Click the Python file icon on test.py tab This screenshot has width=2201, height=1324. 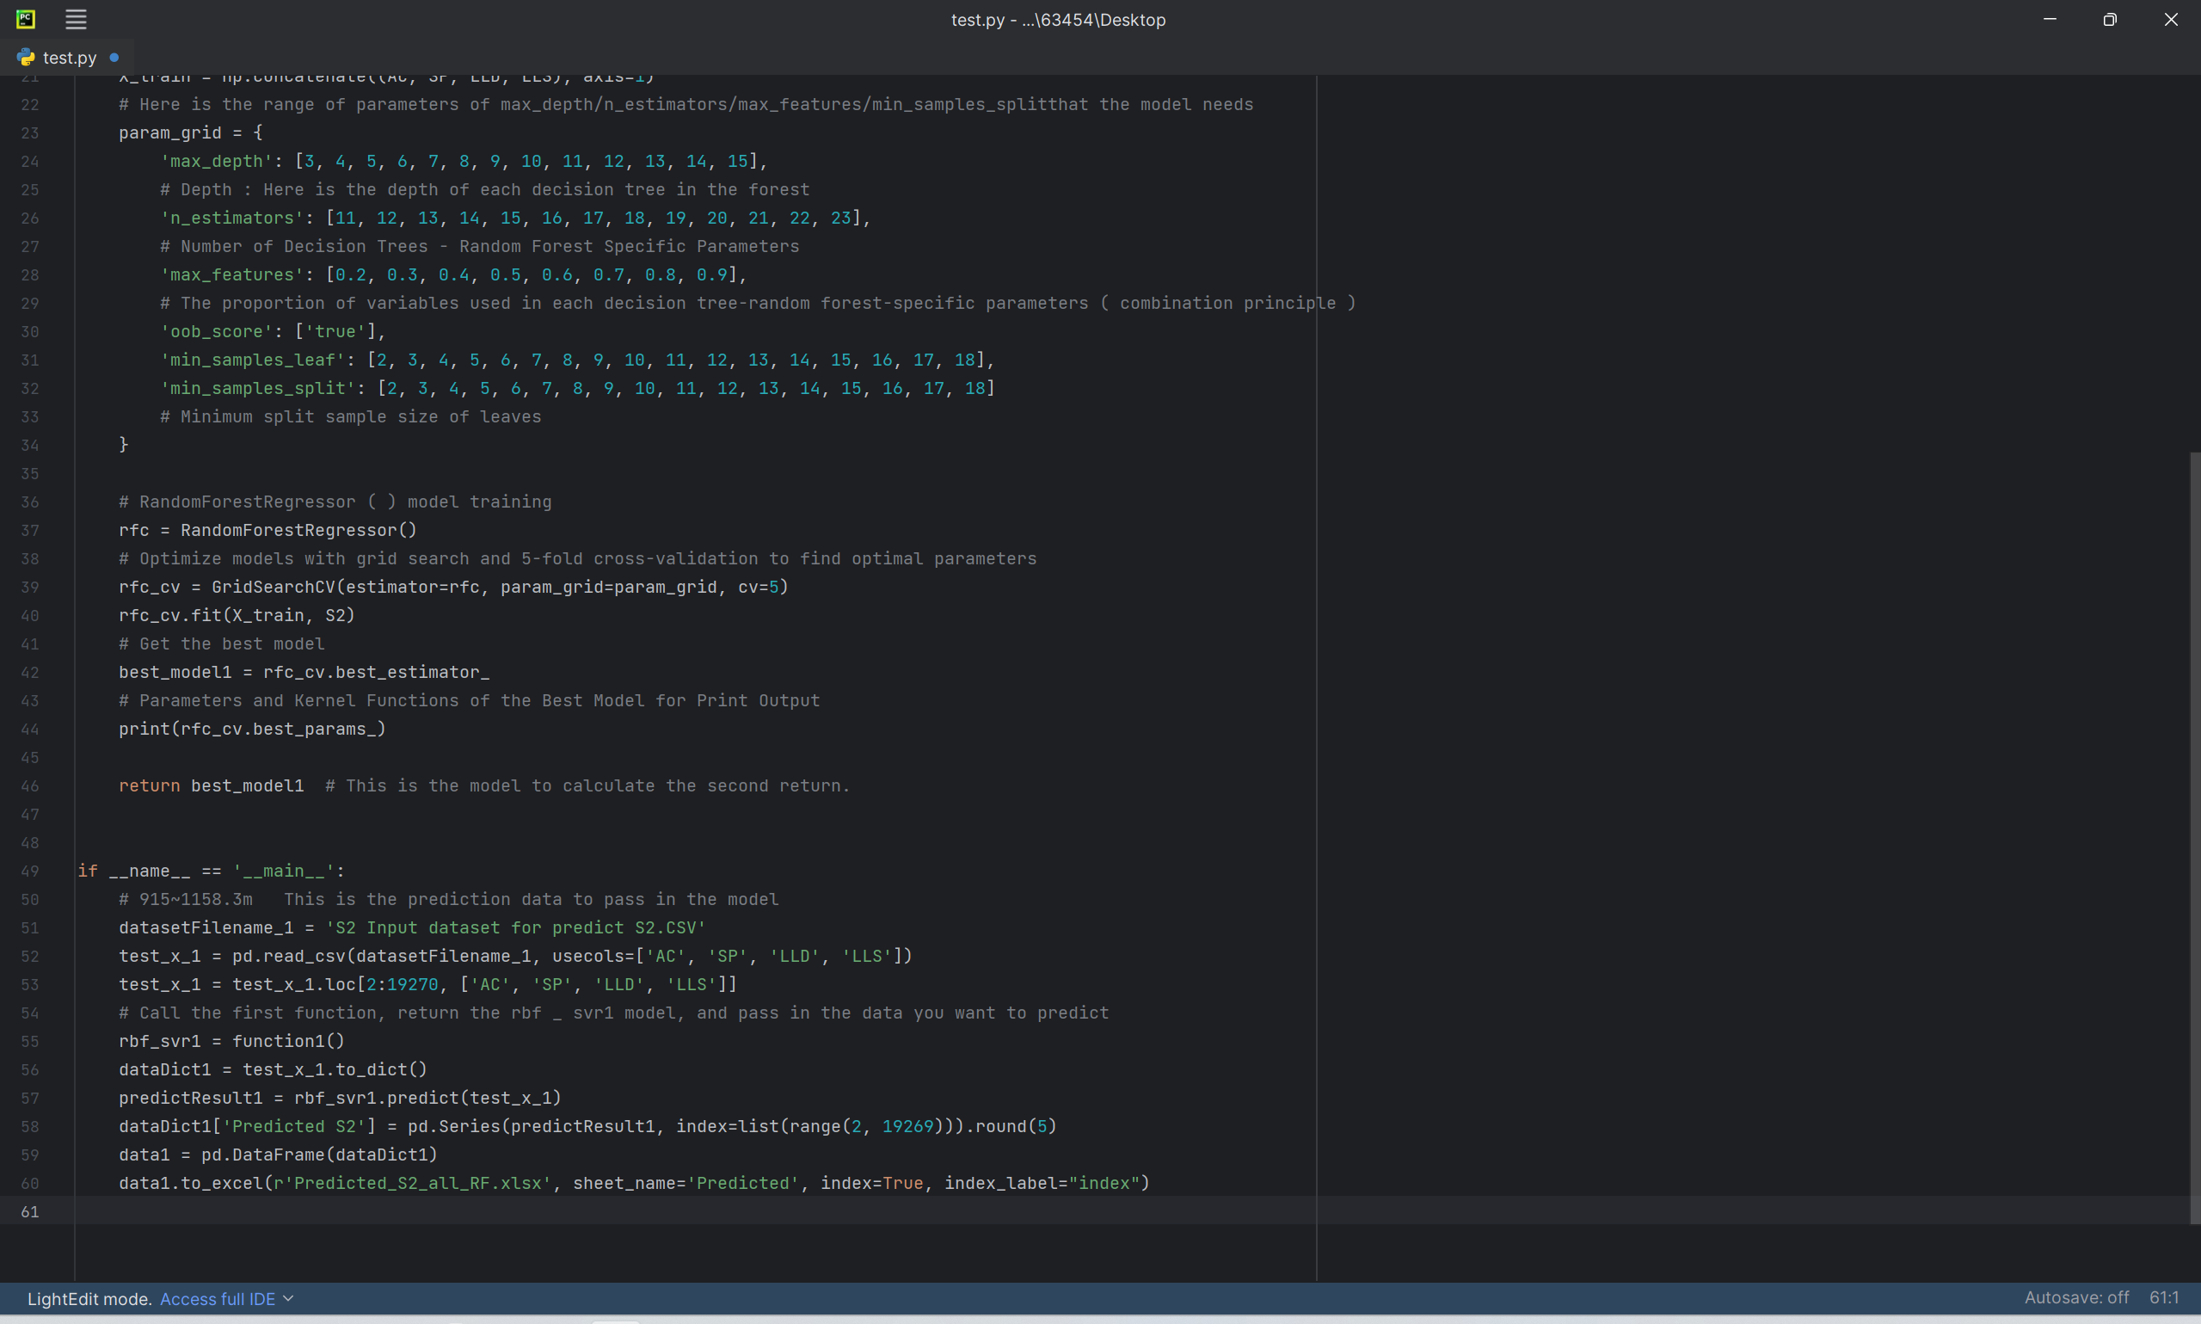[x=26, y=57]
